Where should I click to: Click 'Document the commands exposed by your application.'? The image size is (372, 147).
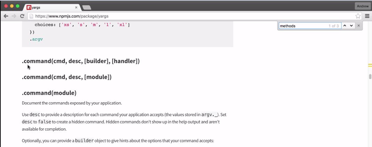(x=72, y=103)
